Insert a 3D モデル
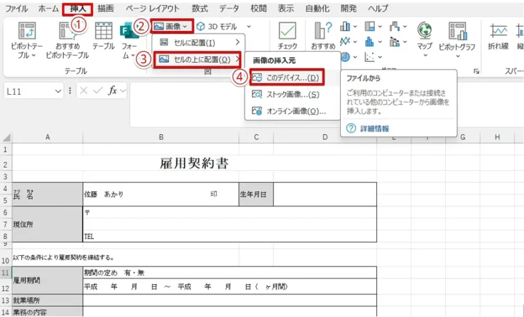 pyautogui.click(x=217, y=26)
